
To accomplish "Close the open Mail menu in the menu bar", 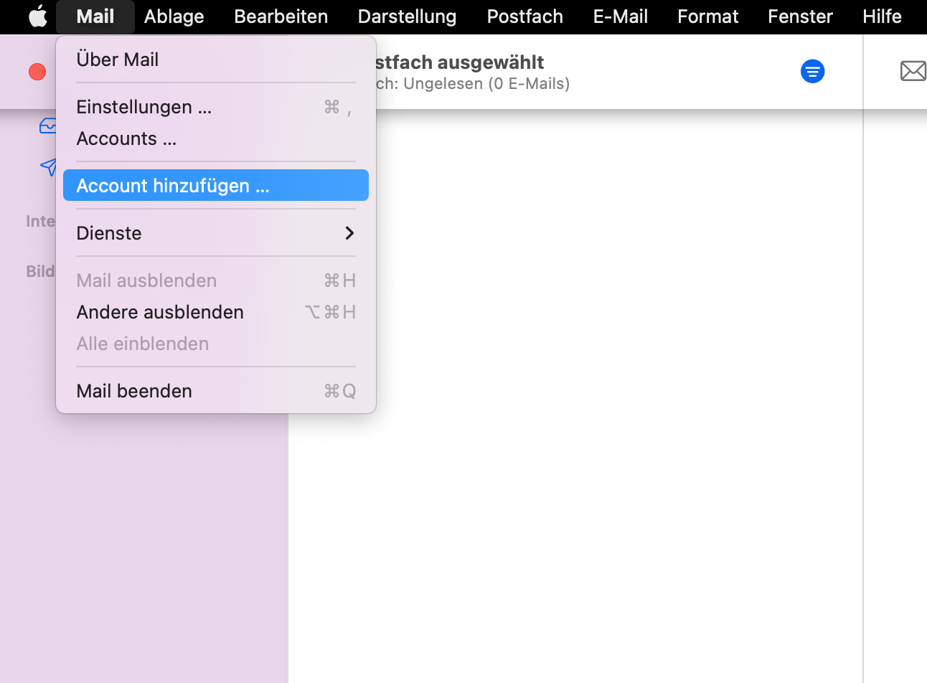I will point(95,17).
